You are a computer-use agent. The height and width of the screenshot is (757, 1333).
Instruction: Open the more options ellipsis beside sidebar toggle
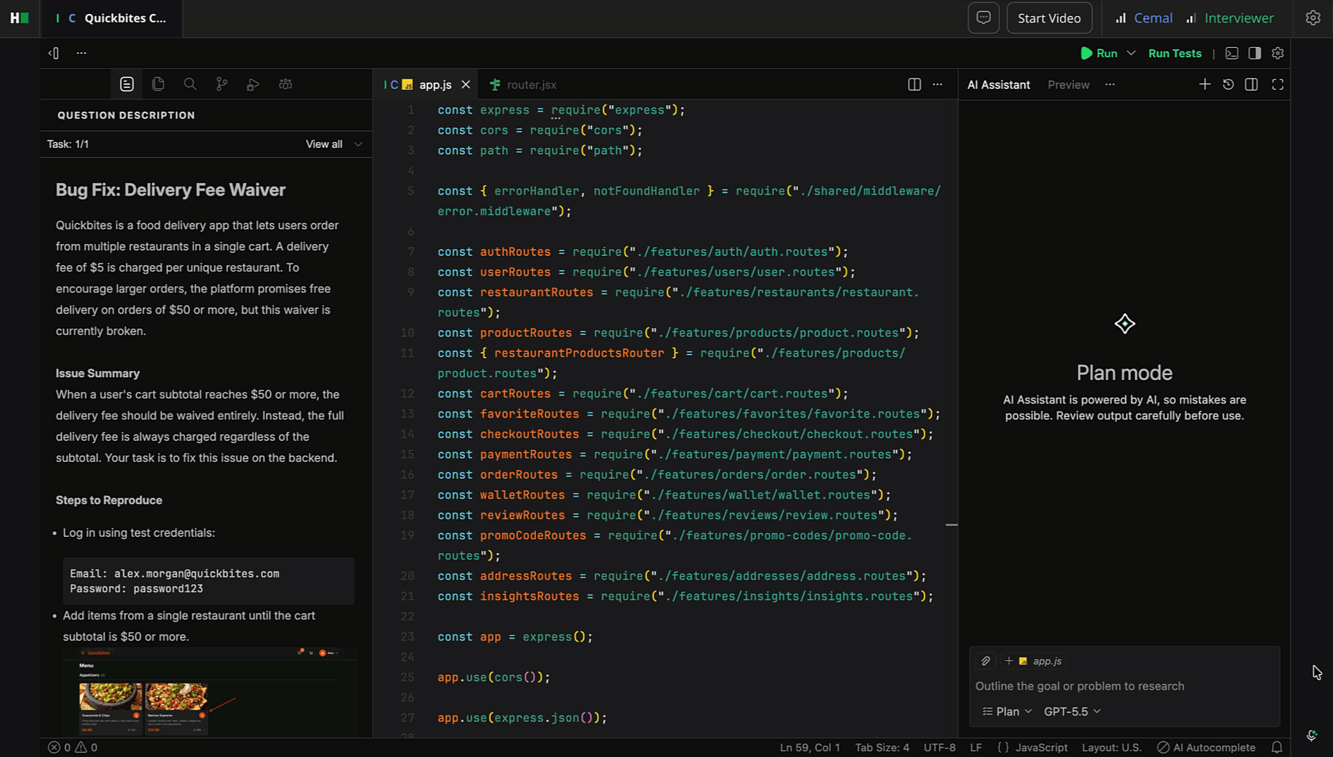click(81, 53)
